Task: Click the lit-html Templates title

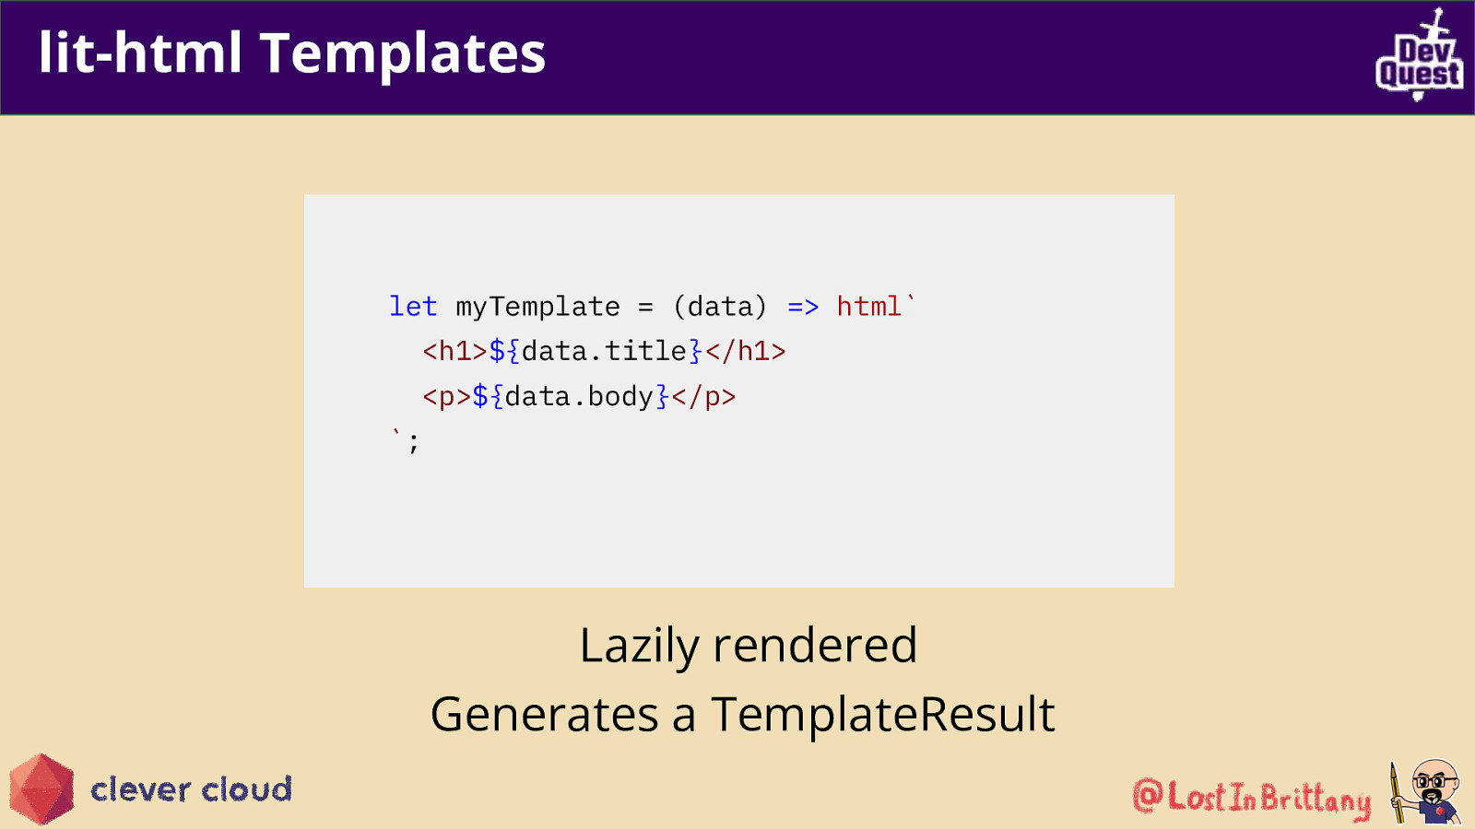Action: tap(292, 53)
